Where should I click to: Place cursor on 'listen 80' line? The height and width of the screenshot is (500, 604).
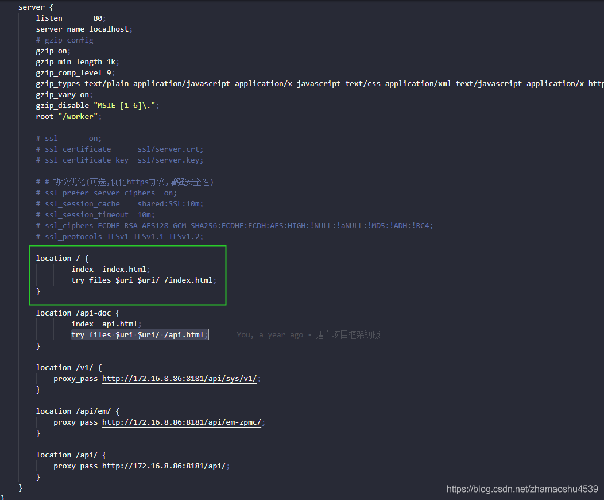pyautogui.click(x=71, y=18)
